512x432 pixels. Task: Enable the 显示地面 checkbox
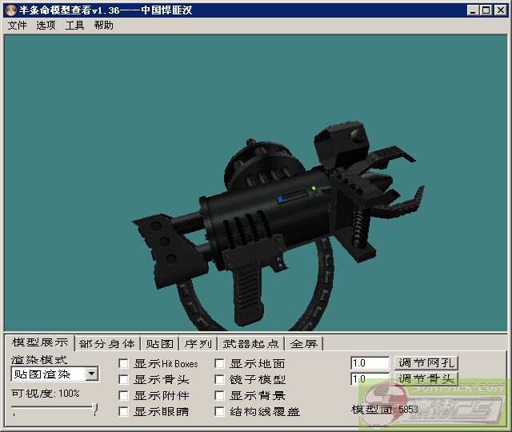[x=220, y=364]
